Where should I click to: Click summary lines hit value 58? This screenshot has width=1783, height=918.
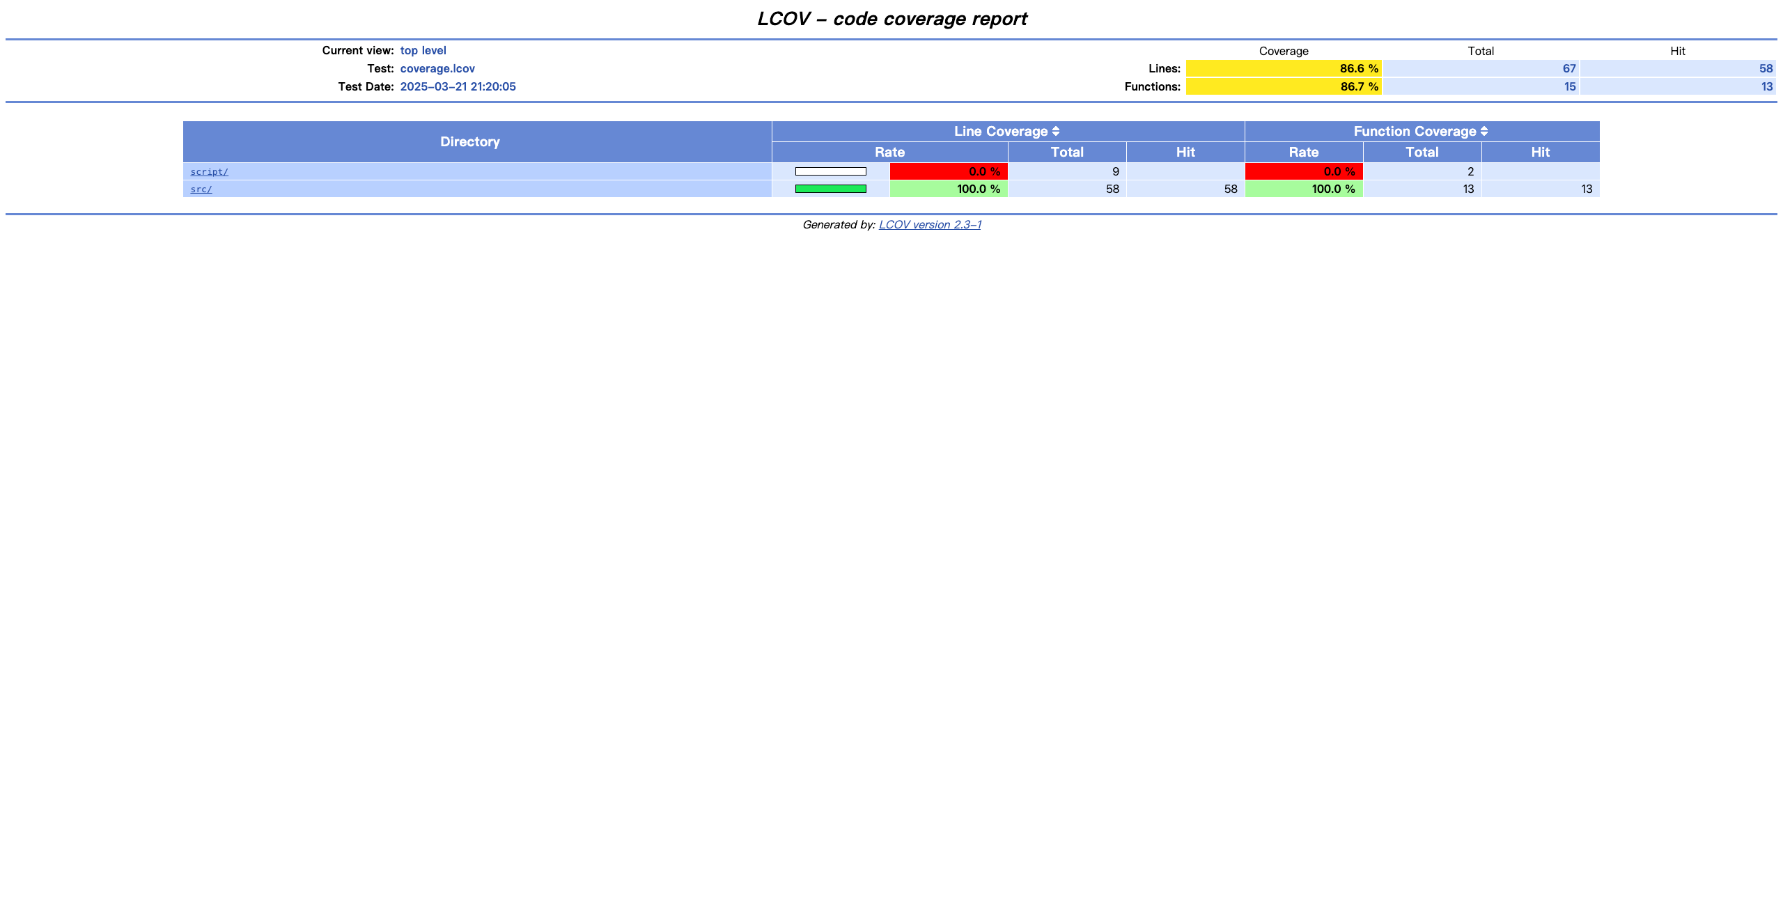point(1766,68)
